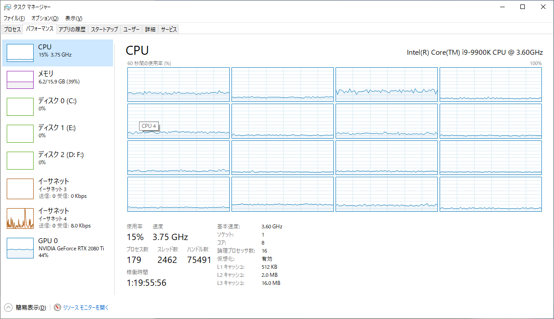The height and width of the screenshot is (319, 554).
Task: Click the Resource Monitor icon
Action: pos(57,307)
